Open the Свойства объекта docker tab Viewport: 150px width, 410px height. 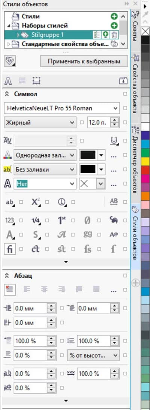pyautogui.click(x=135, y=84)
